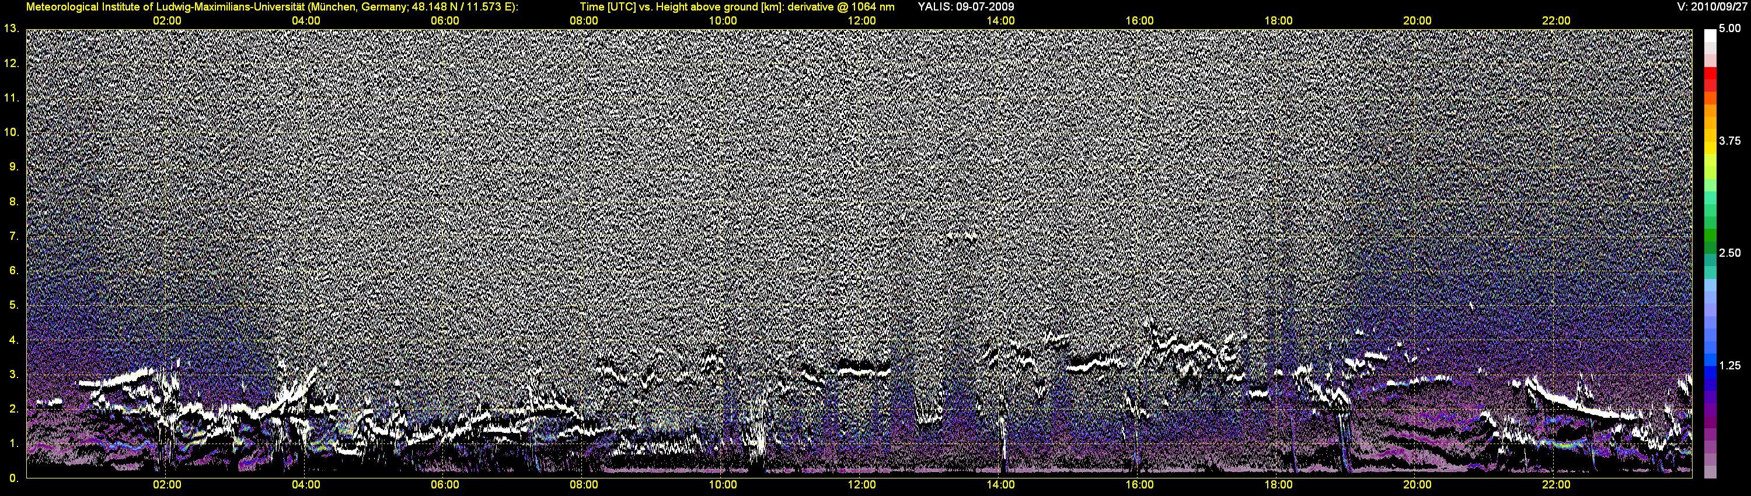This screenshot has width=1751, height=496.
Task: Click the 6. km height axis label
Action: pyautogui.click(x=13, y=270)
